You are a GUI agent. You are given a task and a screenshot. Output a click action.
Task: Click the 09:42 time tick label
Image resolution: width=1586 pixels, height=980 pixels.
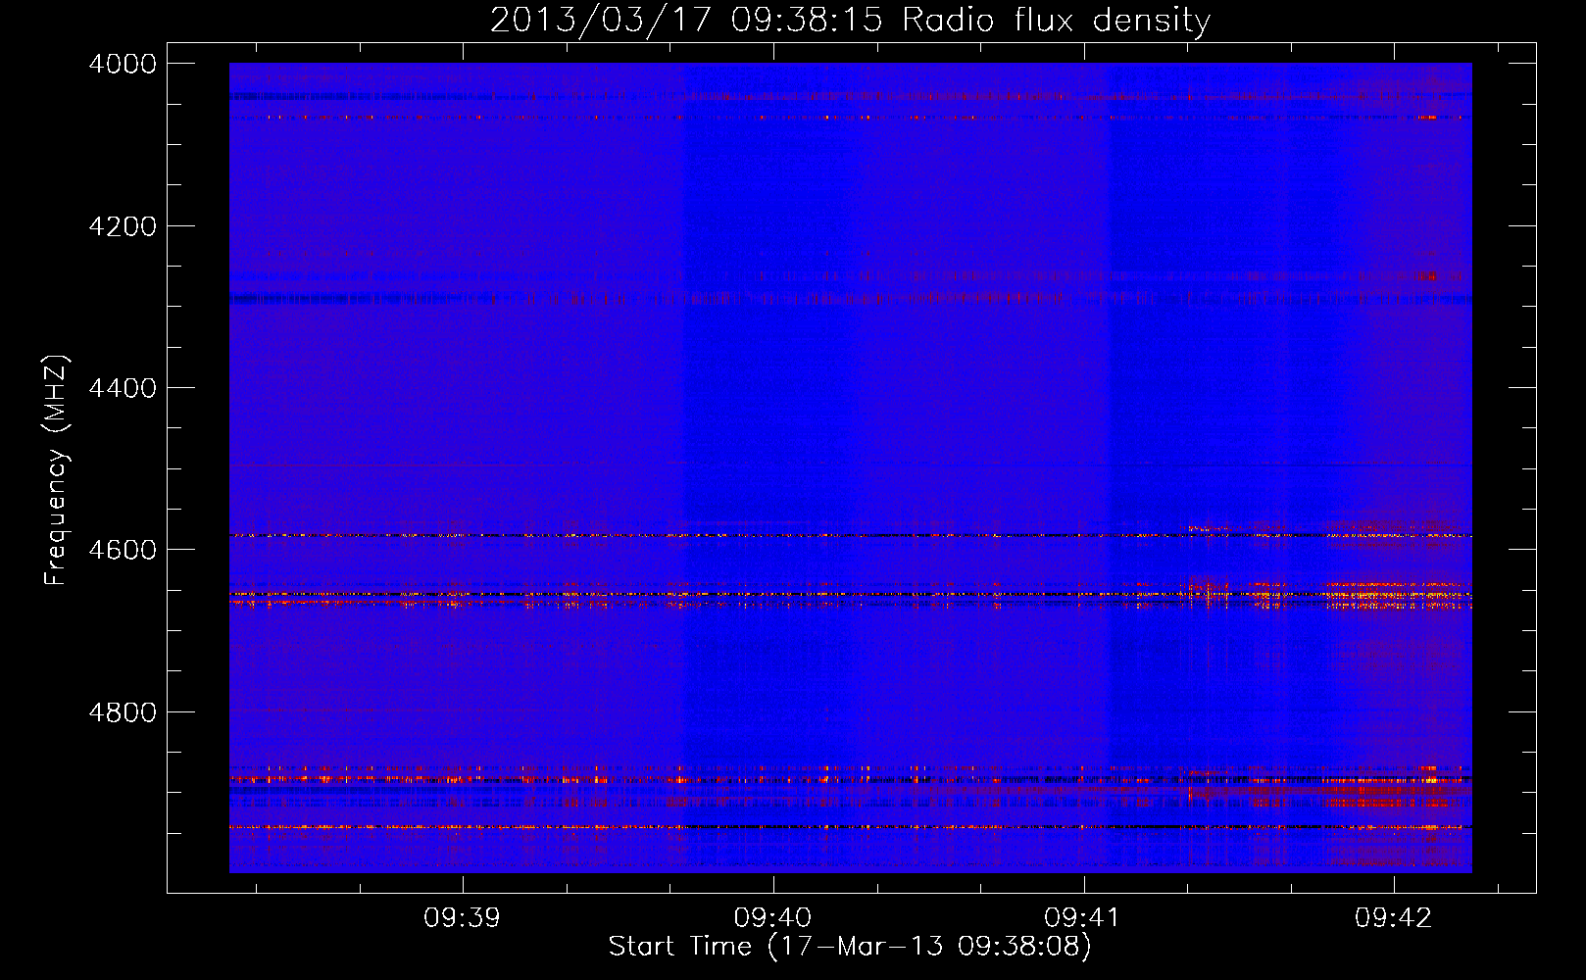[1393, 917]
